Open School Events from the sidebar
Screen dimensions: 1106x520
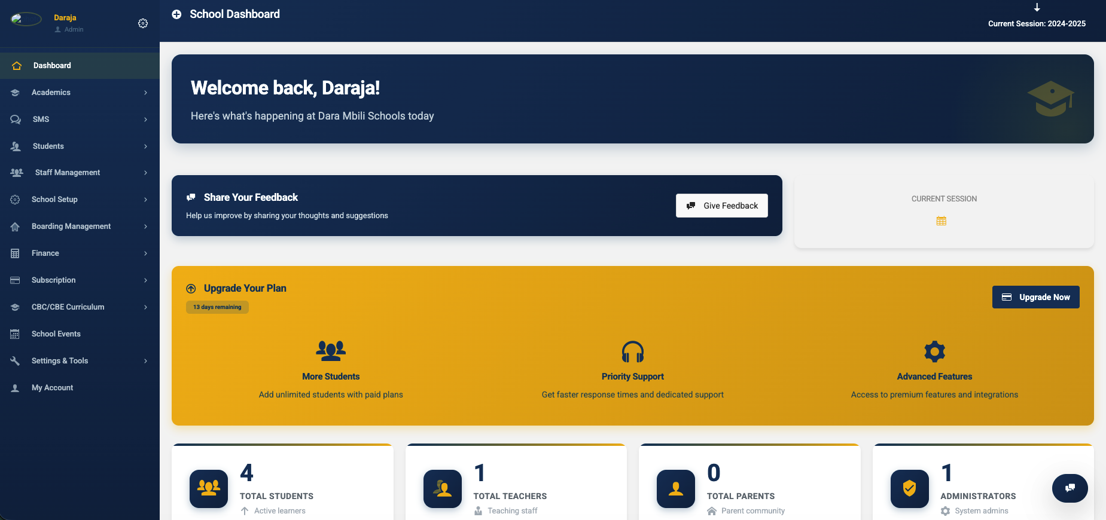point(80,334)
